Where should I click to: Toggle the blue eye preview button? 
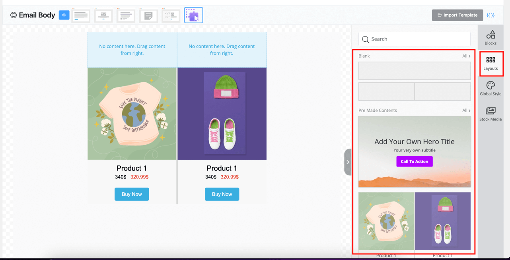pos(64,15)
